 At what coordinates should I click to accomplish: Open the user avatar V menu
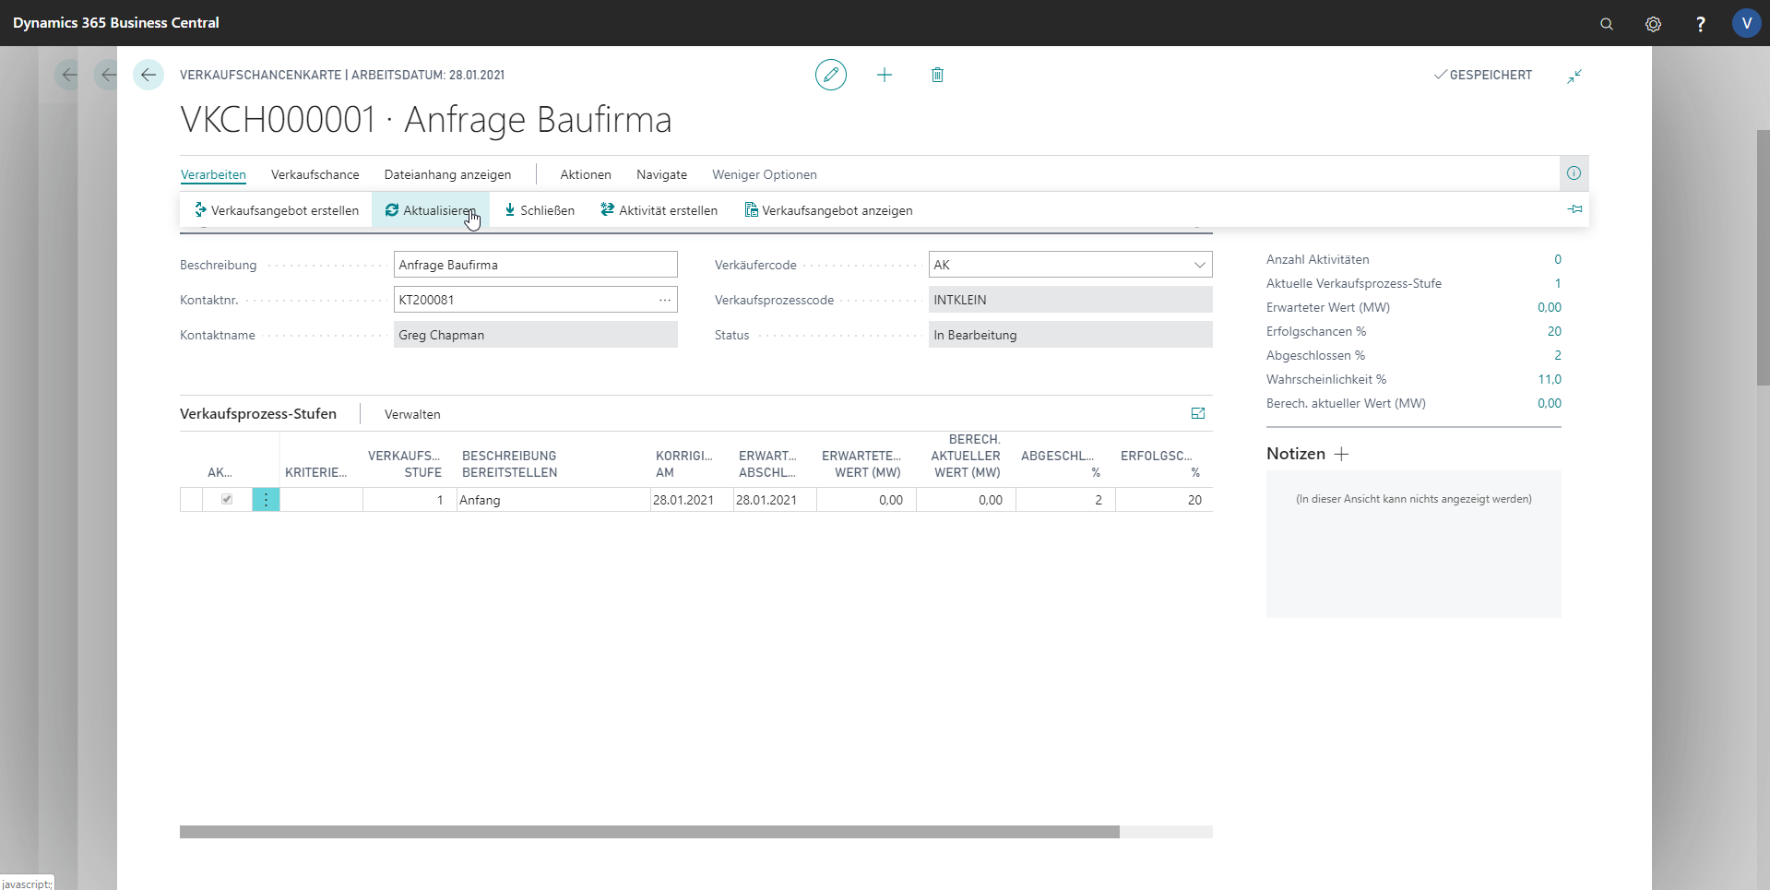(1746, 23)
